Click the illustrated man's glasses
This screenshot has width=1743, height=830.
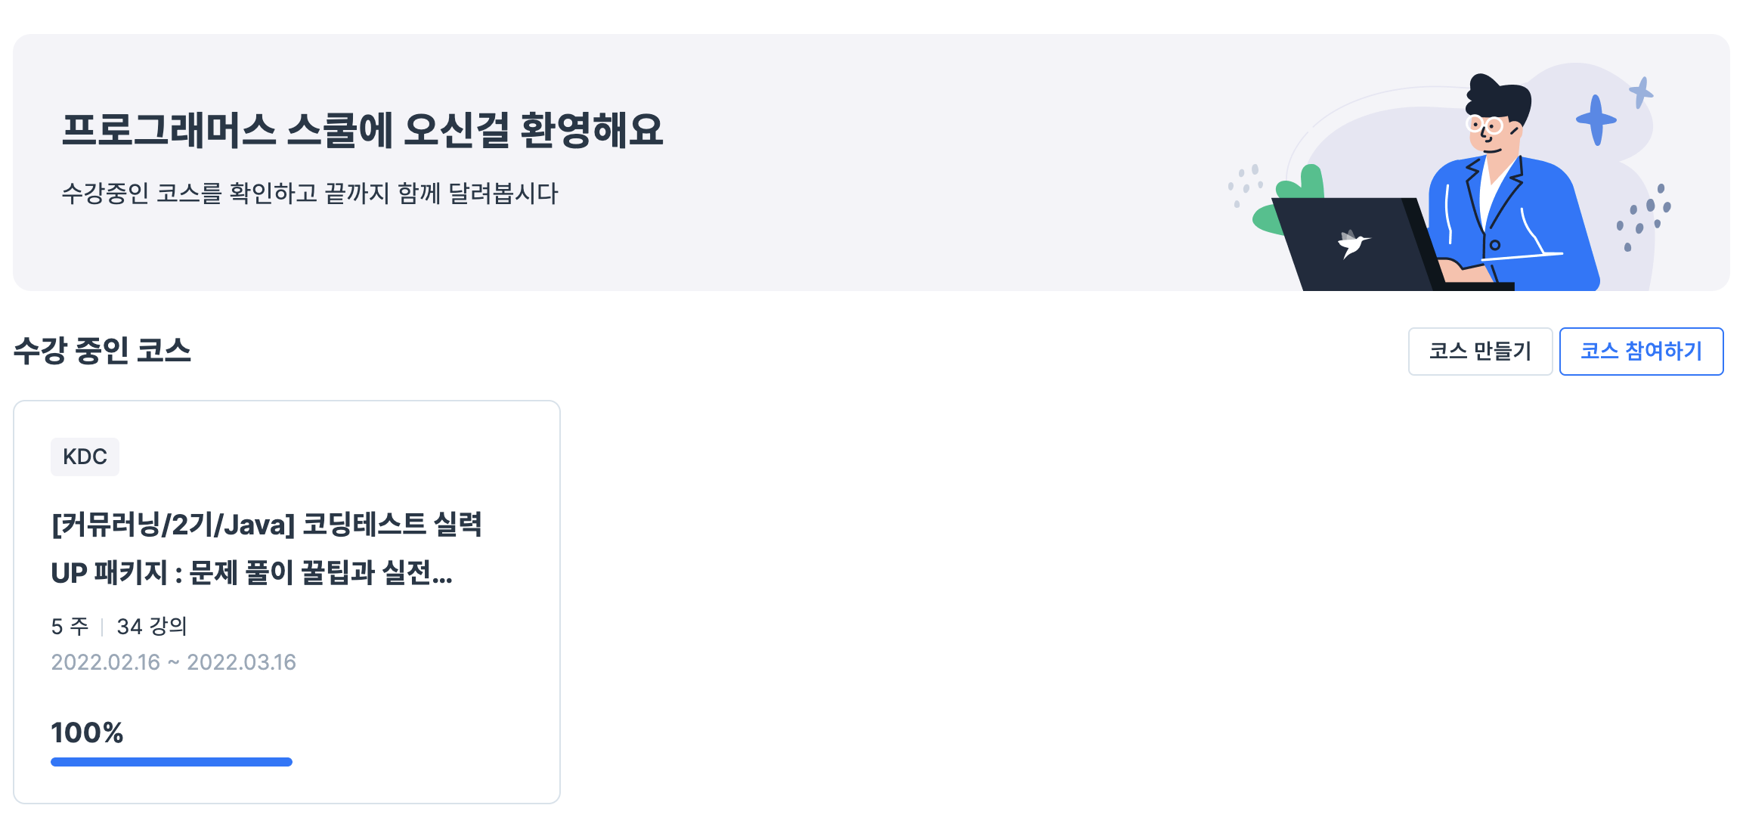(x=1484, y=124)
